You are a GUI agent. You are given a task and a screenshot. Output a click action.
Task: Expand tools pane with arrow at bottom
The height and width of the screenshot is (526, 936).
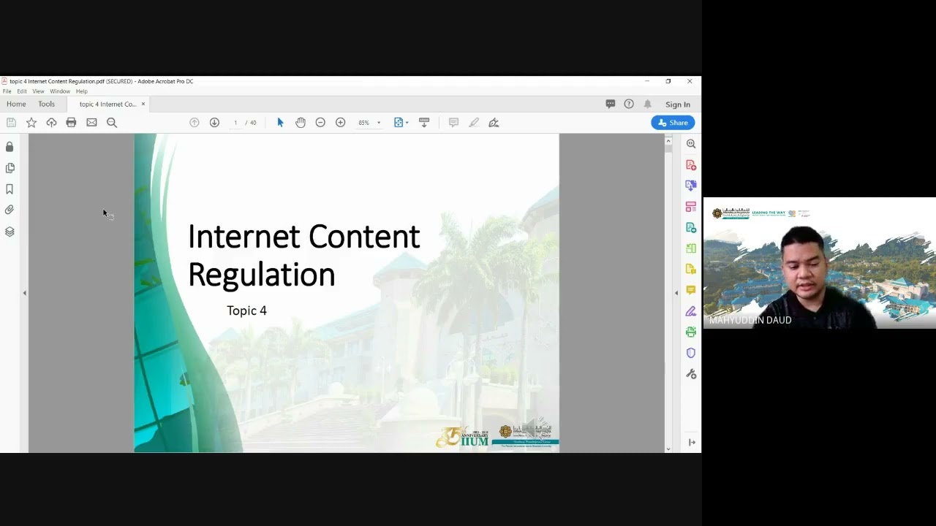click(692, 442)
